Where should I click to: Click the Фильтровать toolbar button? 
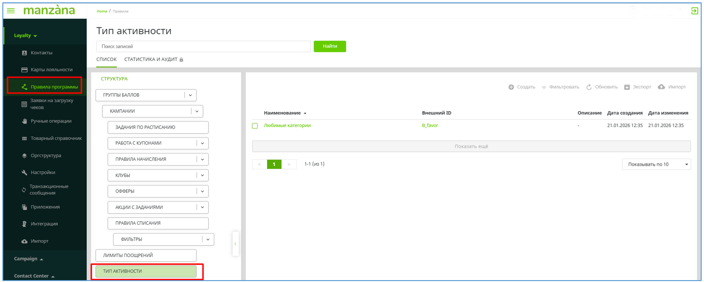(560, 87)
